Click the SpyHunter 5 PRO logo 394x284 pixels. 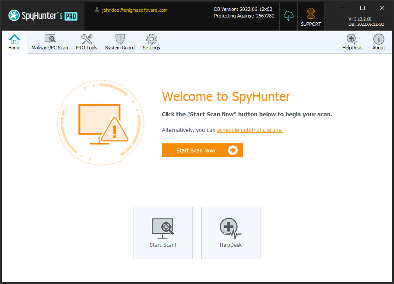click(42, 16)
